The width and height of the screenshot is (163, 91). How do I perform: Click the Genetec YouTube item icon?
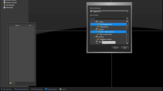tap(5, 3)
